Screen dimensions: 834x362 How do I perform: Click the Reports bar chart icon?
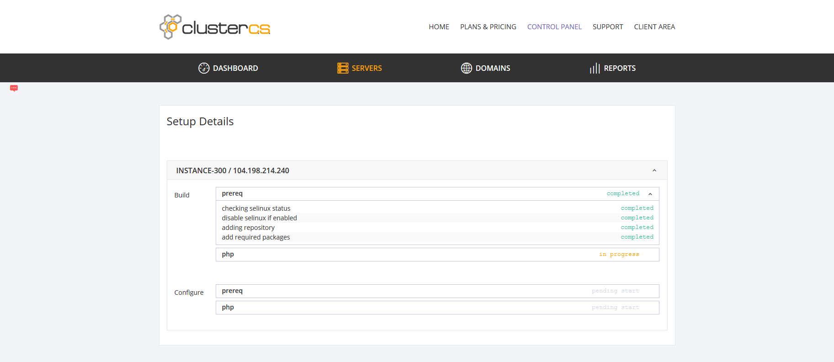(x=595, y=68)
